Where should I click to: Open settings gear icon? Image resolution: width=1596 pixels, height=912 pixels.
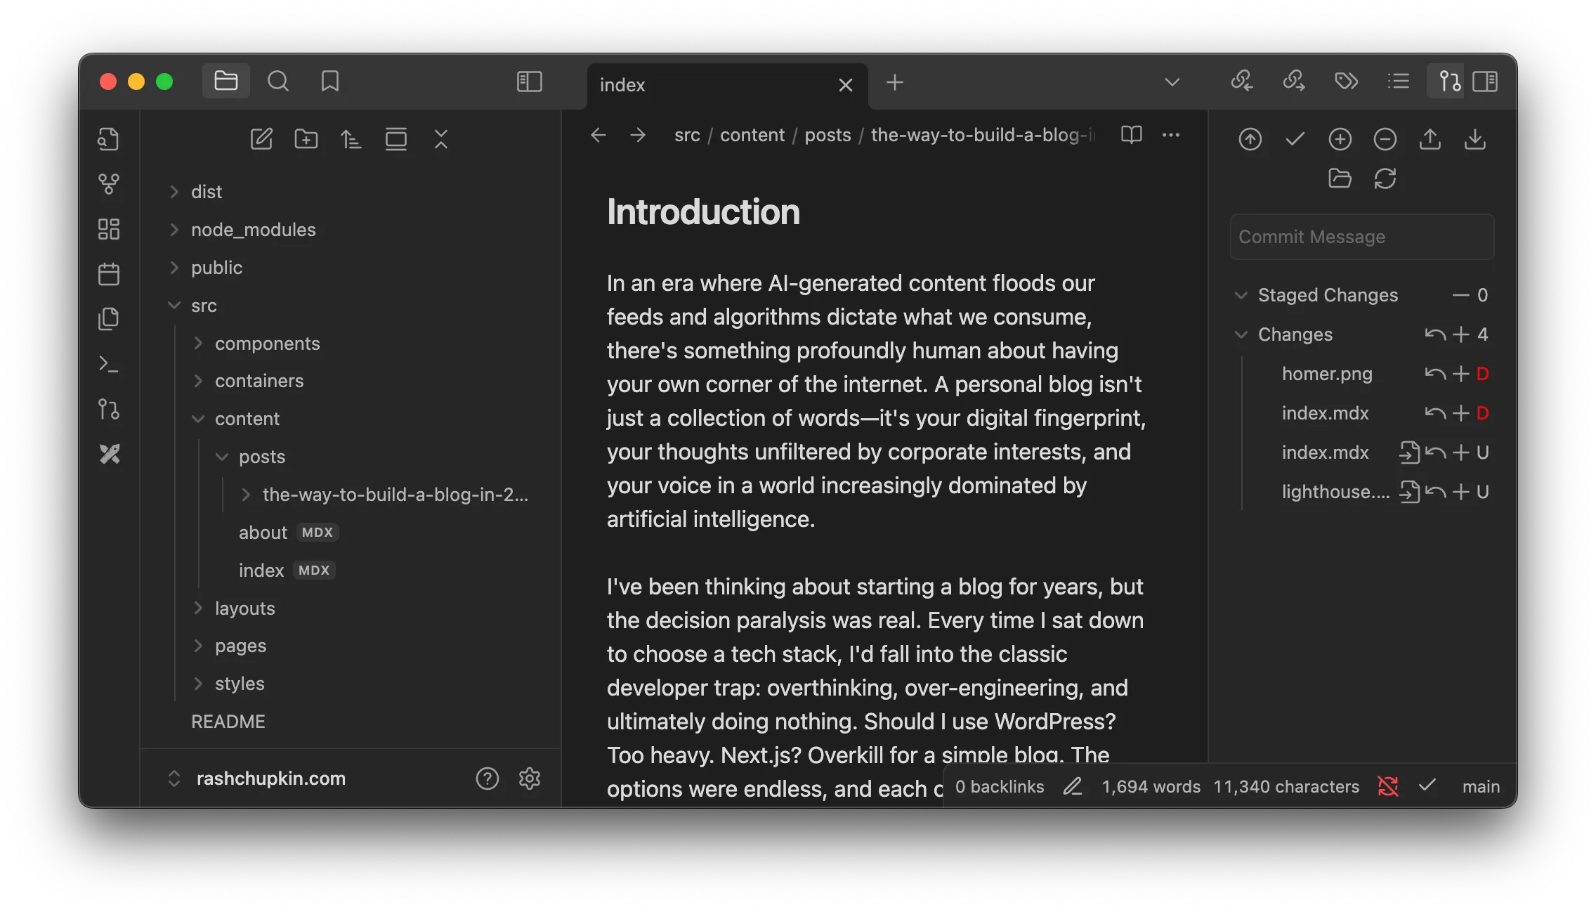[530, 779]
